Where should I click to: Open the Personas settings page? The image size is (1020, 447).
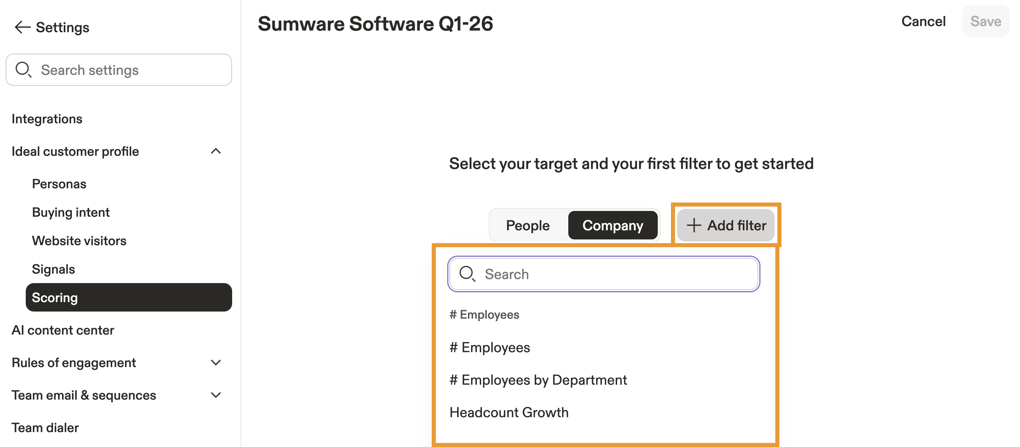click(59, 184)
